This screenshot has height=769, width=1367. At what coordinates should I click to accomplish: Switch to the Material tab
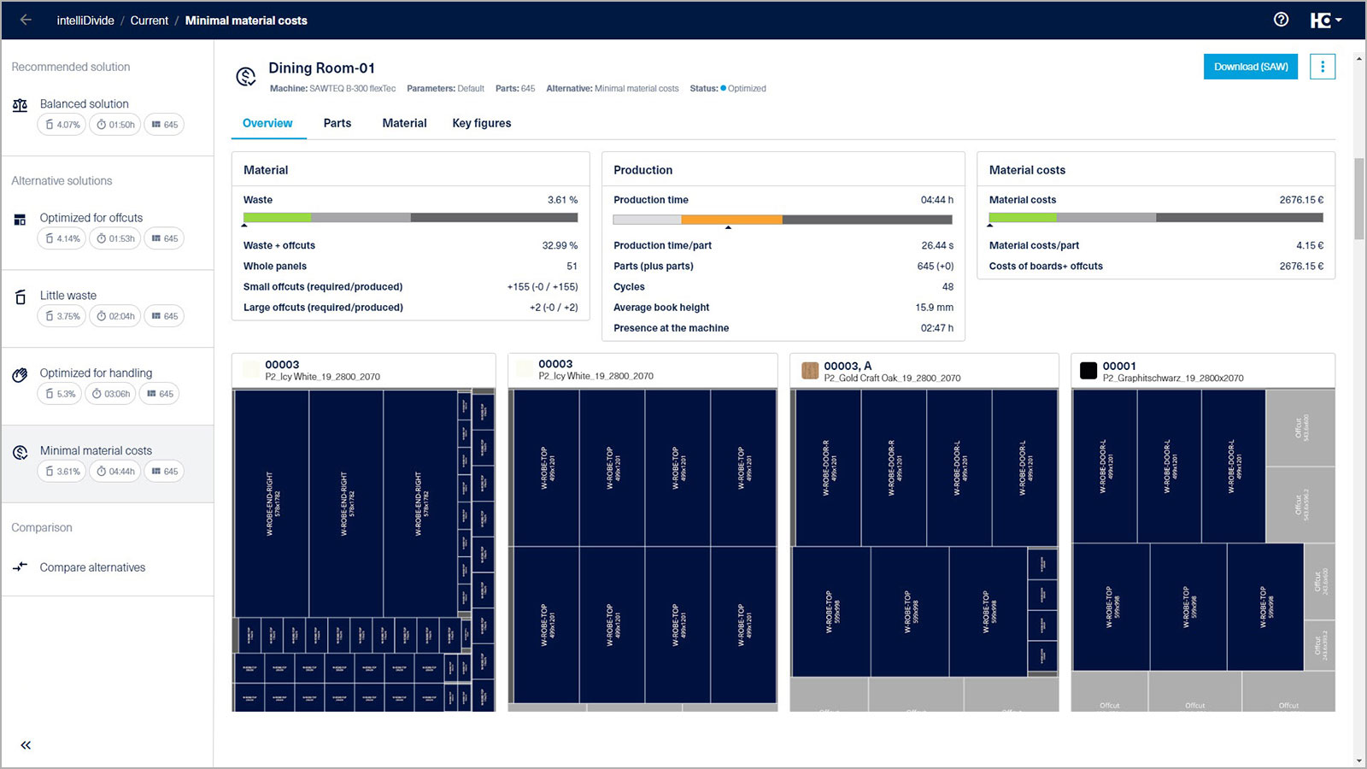pos(404,123)
